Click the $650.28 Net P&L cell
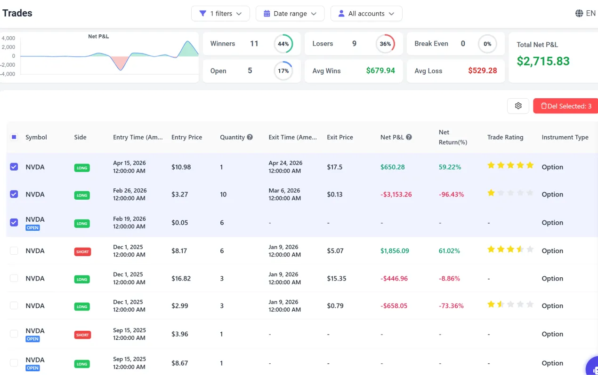The image size is (598, 375). coord(392,167)
